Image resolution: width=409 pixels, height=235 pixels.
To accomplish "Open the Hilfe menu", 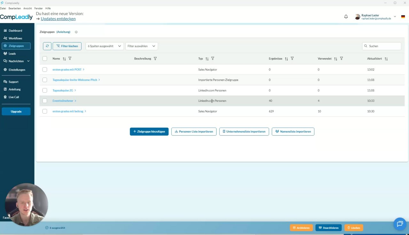I will (x=48, y=8).
